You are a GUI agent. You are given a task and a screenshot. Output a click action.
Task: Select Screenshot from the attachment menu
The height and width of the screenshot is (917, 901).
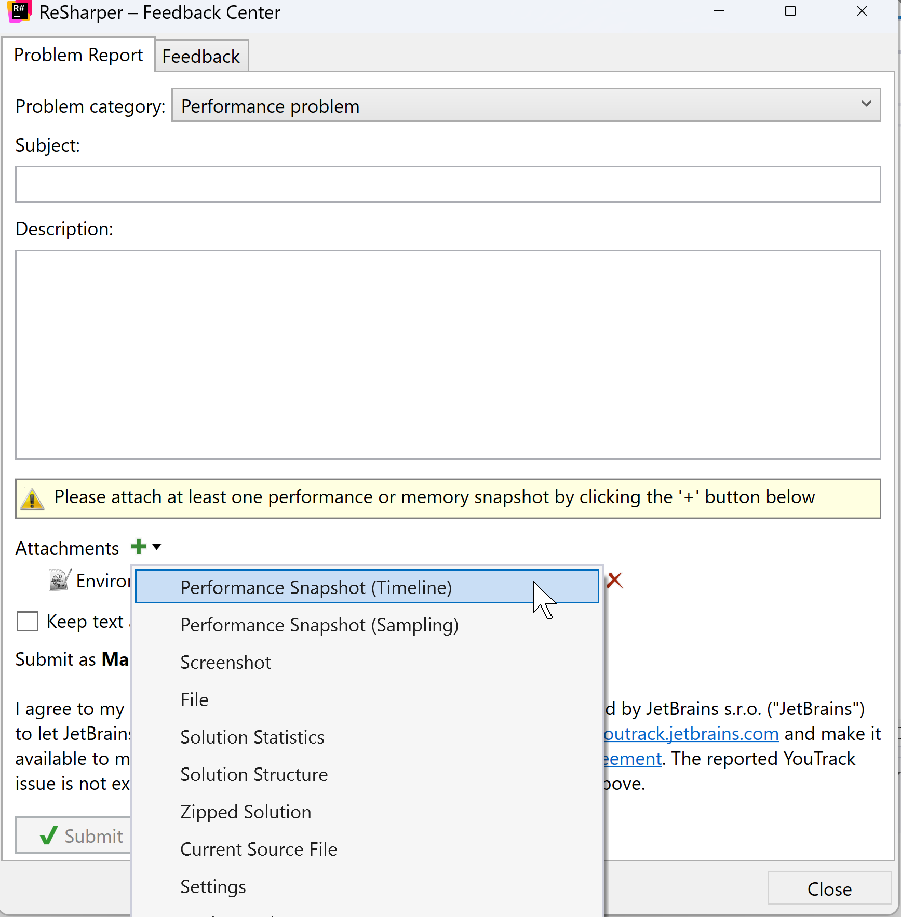tap(225, 662)
